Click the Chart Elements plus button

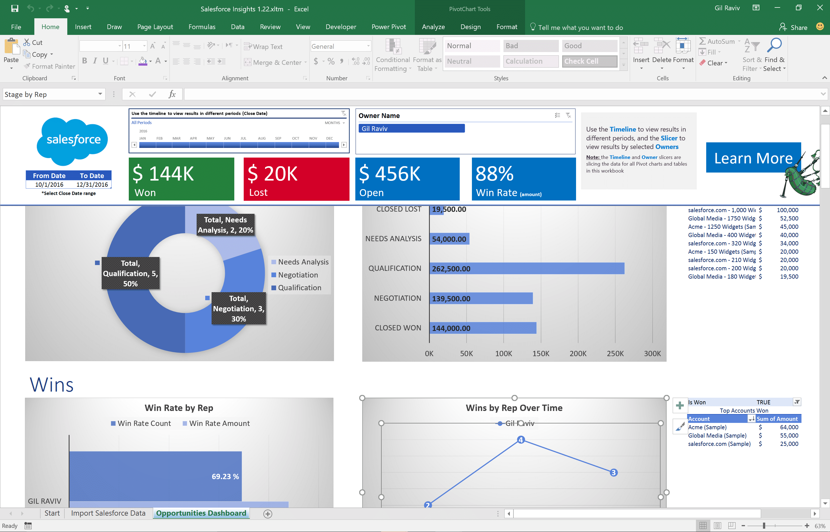point(680,405)
